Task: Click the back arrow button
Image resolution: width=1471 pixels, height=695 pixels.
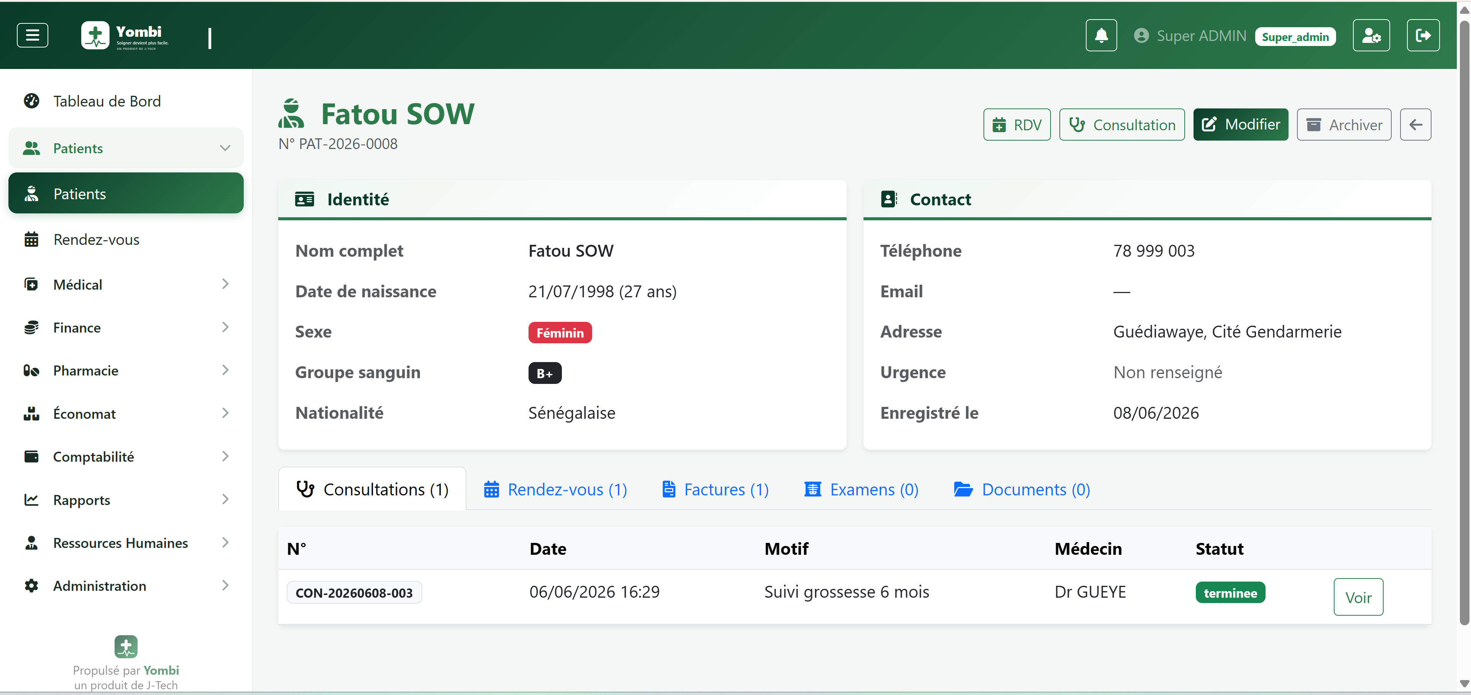Action: pos(1415,125)
